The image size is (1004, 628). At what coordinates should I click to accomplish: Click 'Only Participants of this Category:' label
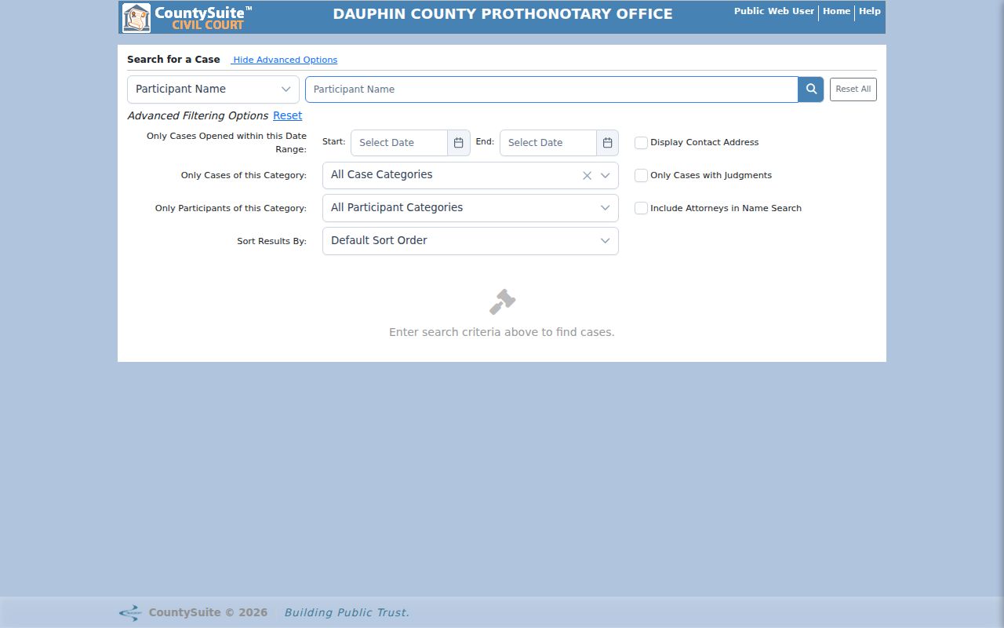(231, 209)
